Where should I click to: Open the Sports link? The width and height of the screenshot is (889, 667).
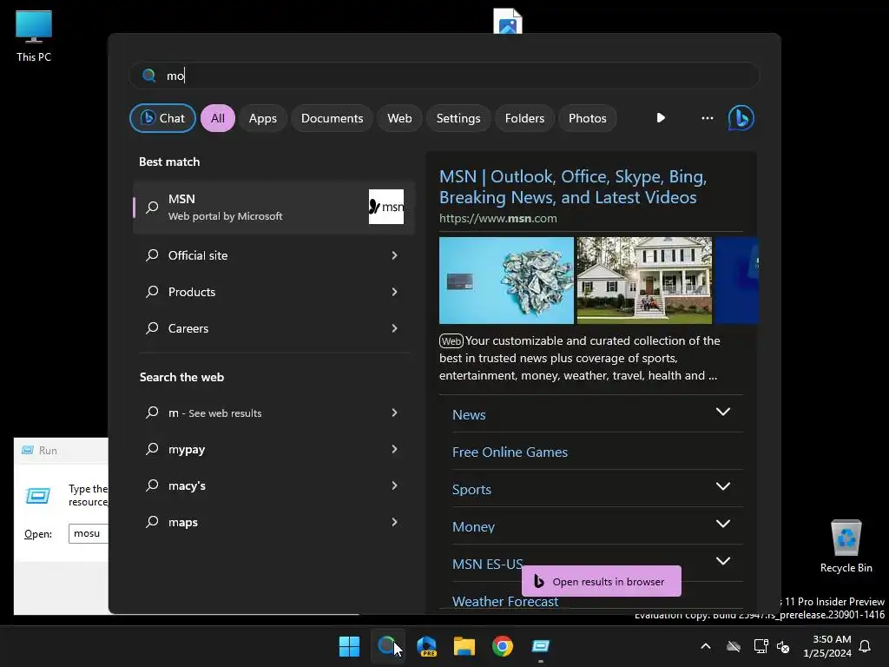click(x=471, y=490)
